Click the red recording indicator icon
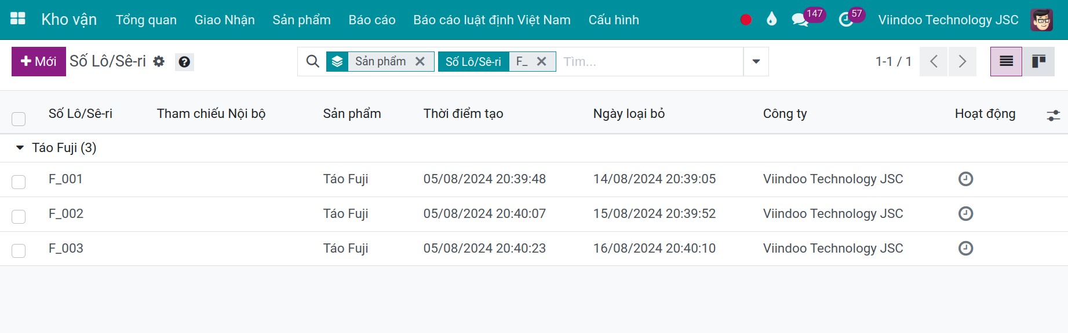This screenshot has width=1068, height=333. pyautogui.click(x=746, y=20)
